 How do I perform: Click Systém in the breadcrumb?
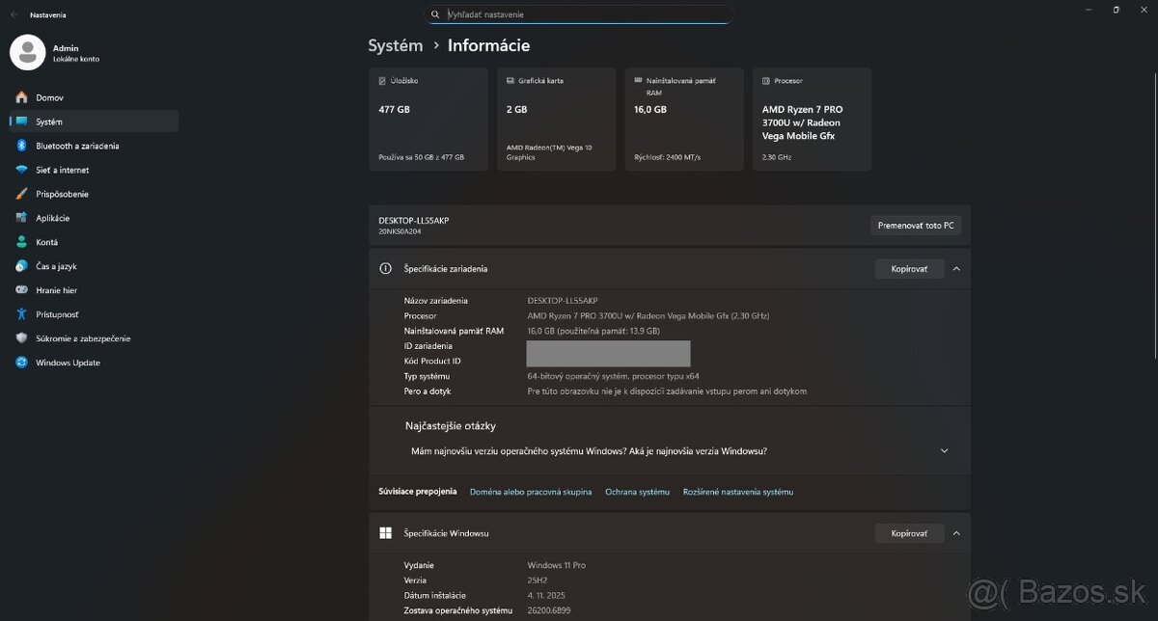[x=394, y=44]
